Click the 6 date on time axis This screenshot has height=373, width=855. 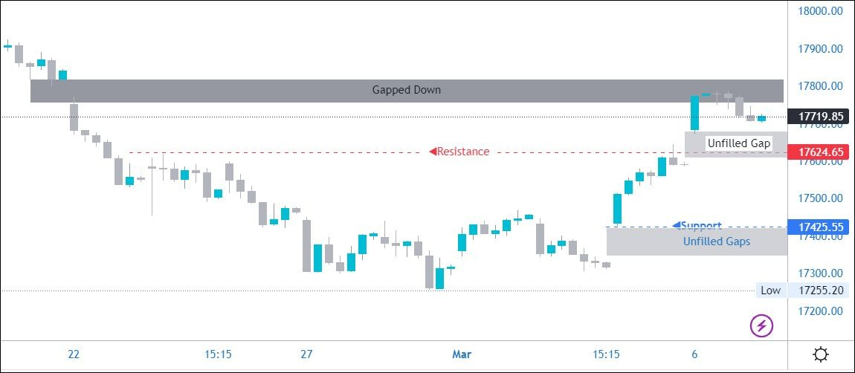[x=694, y=354]
